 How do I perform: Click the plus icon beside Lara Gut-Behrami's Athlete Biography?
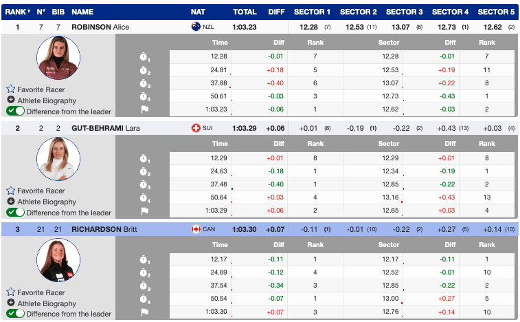point(11,202)
